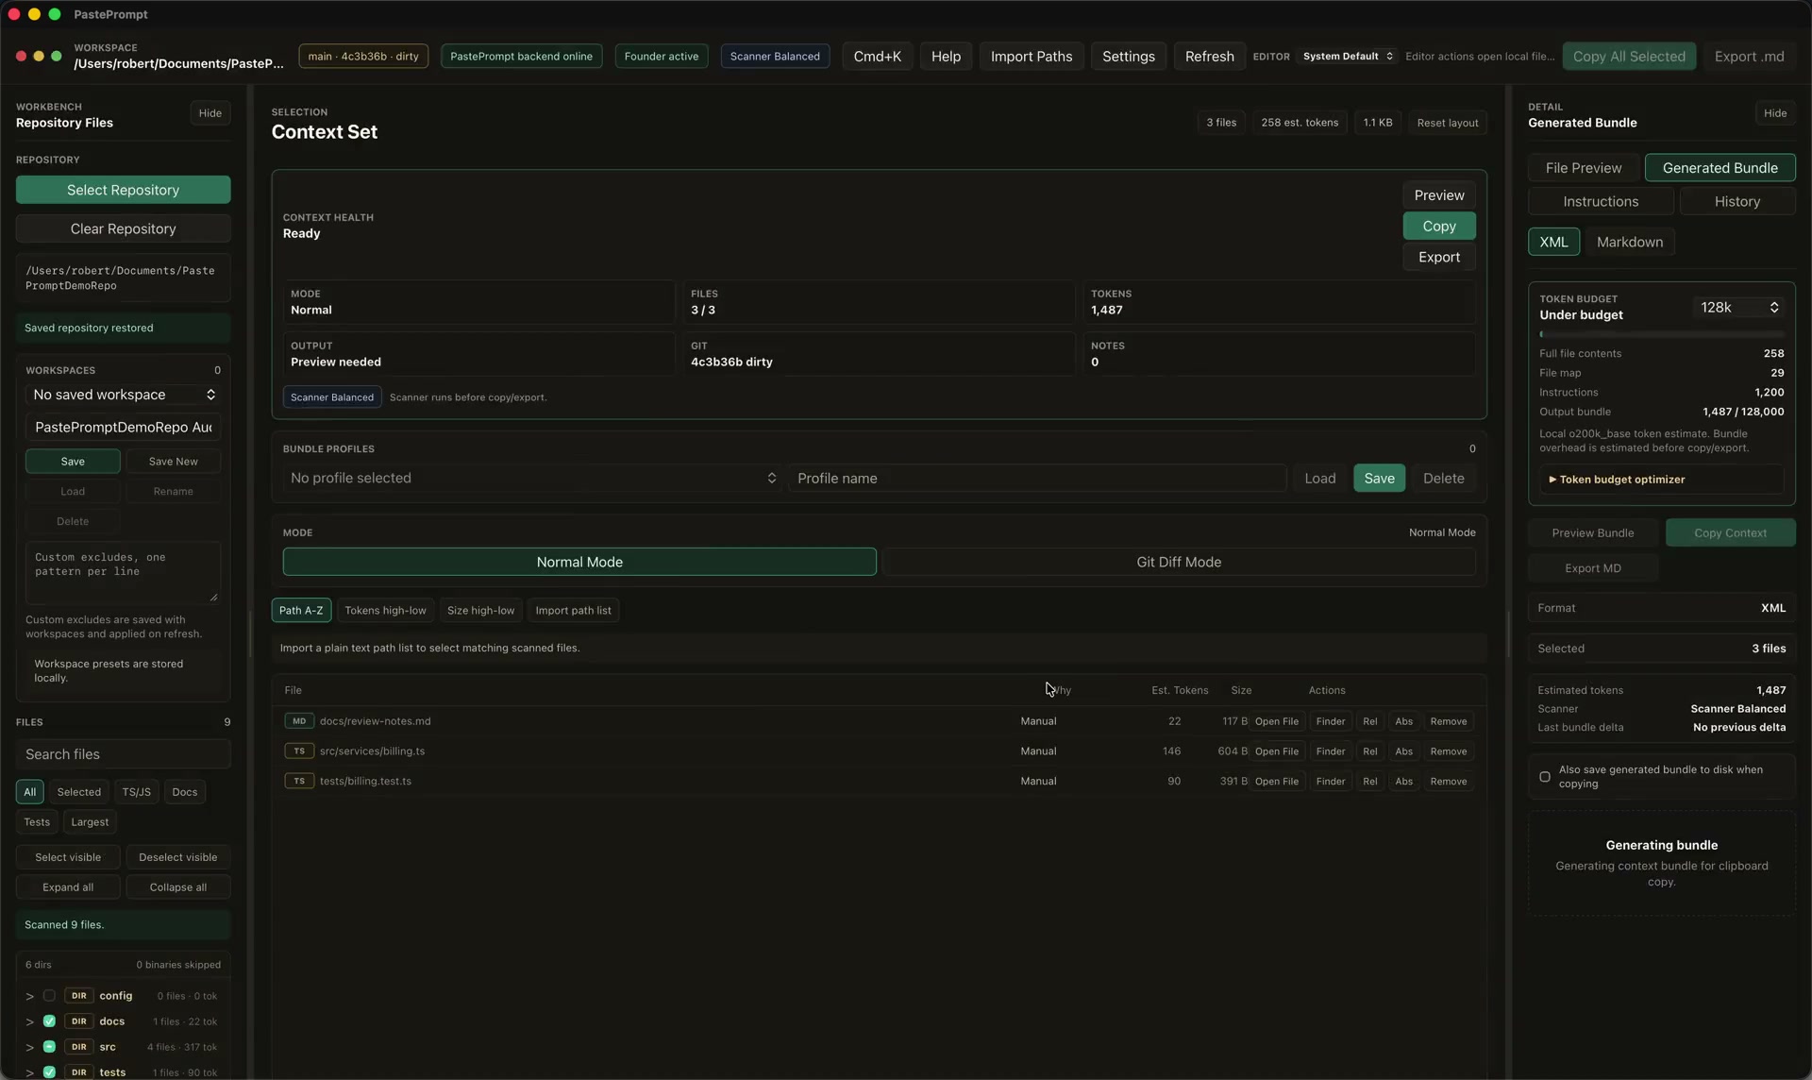
Task: Toggle the config directory checkbox
Action: [x=49, y=996]
